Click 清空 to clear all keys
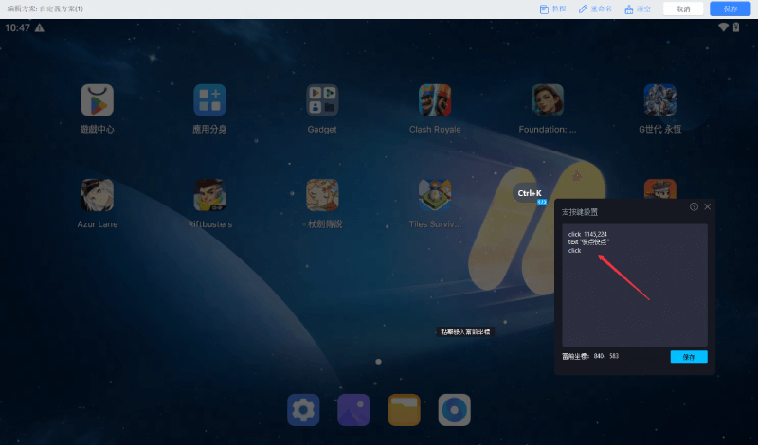Image resolution: width=758 pixels, height=445 pixels. click(638, 9)
